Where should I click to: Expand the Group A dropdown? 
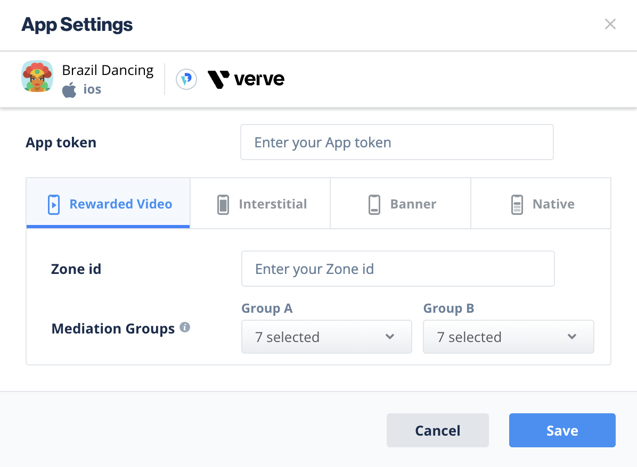click(326, 337)
